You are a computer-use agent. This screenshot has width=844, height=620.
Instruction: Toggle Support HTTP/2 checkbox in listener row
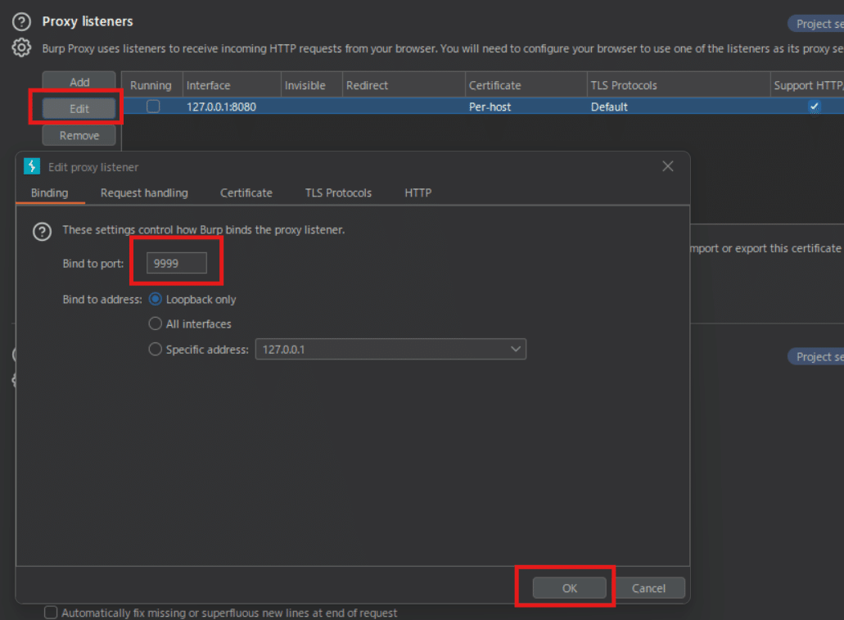point(814,106)
